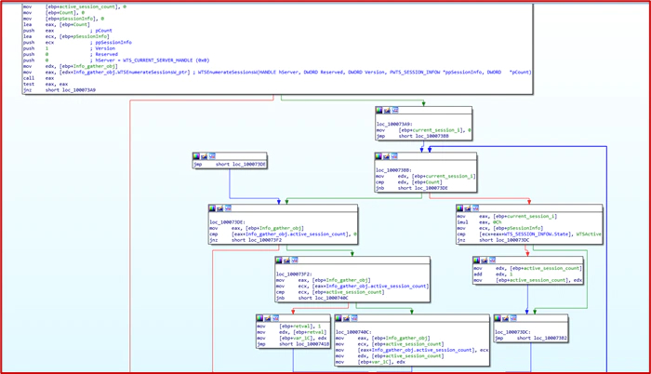This screenshot has height=374, width=651.
Task: Click third header icon on standalone jmp loc_100073DE node
Action: click(x=212, y=156)
